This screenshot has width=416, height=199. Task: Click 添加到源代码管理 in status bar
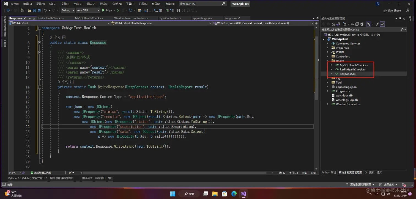(x=360, y=184)
